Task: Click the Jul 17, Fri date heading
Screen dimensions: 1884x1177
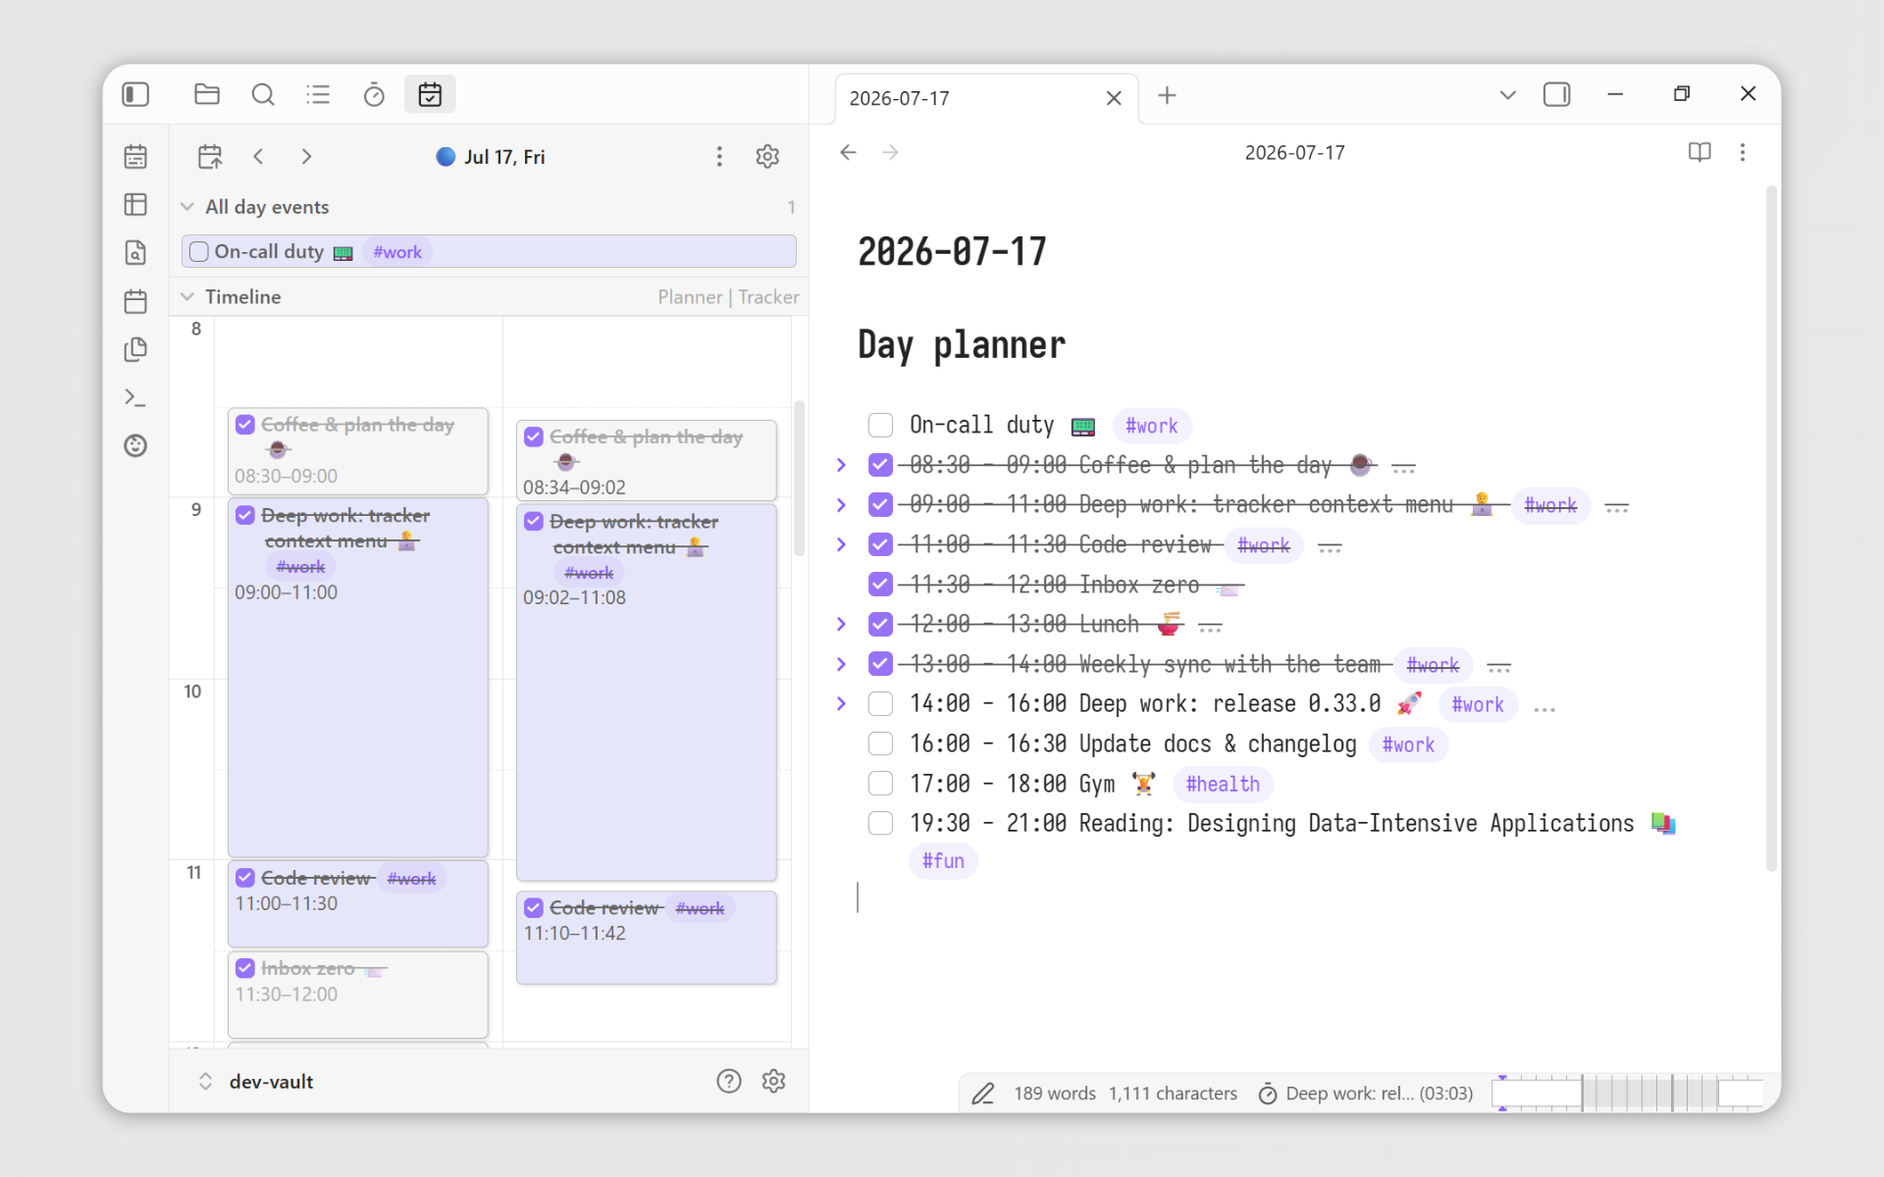Action: 504,157
